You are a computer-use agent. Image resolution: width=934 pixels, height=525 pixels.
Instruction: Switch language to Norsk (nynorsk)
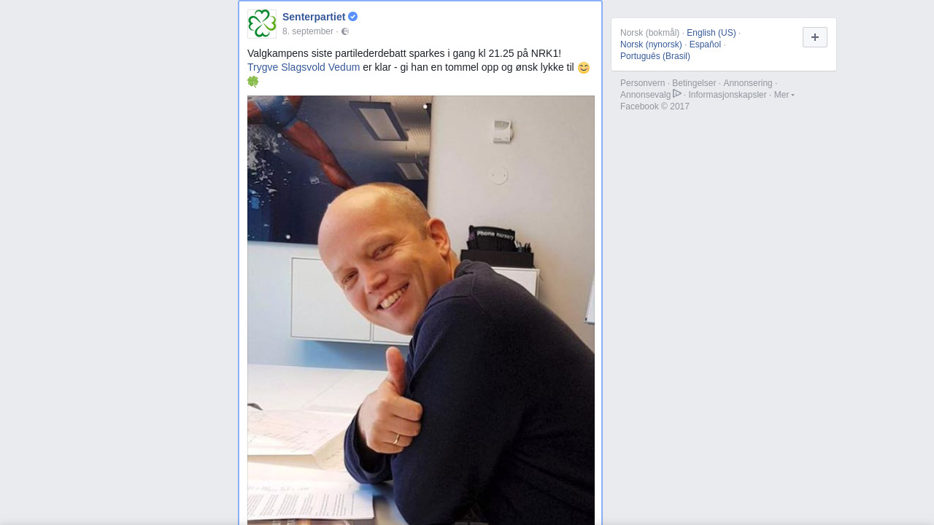click(x=651, y=44)
